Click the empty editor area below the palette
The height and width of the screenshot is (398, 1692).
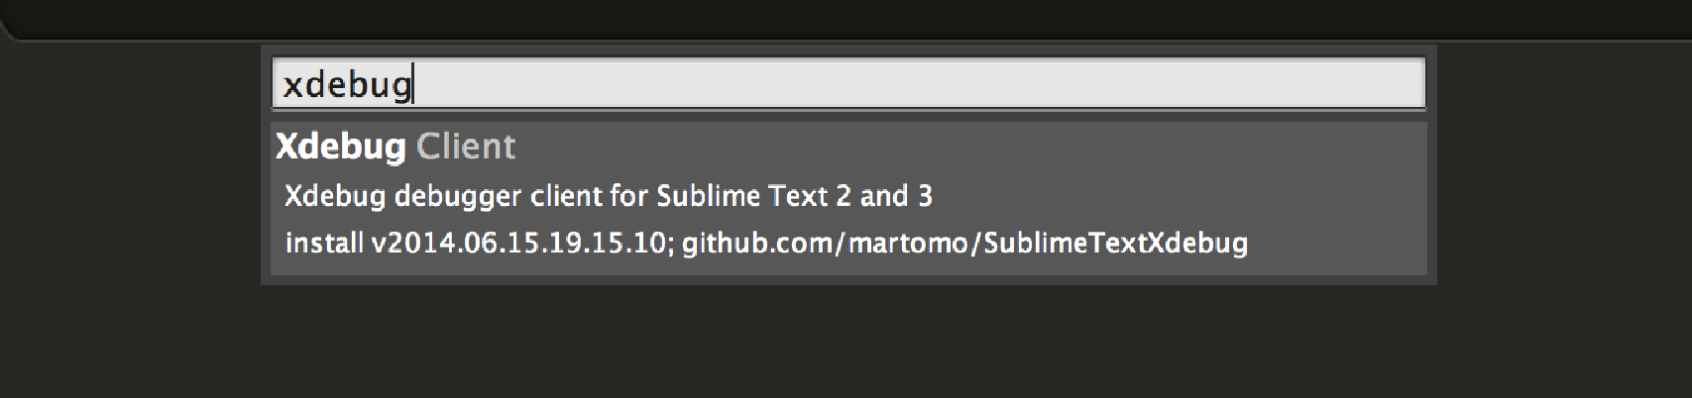(x=848, y=342)
